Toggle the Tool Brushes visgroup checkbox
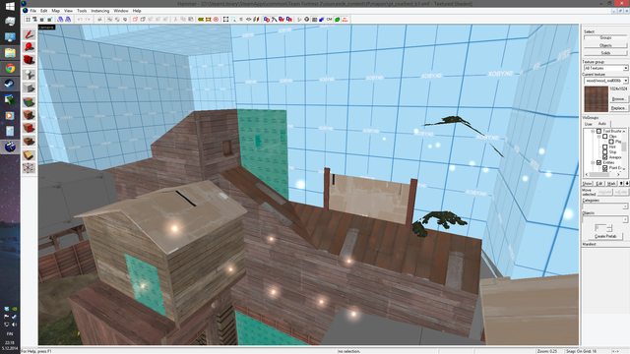 tap(598, 131)
